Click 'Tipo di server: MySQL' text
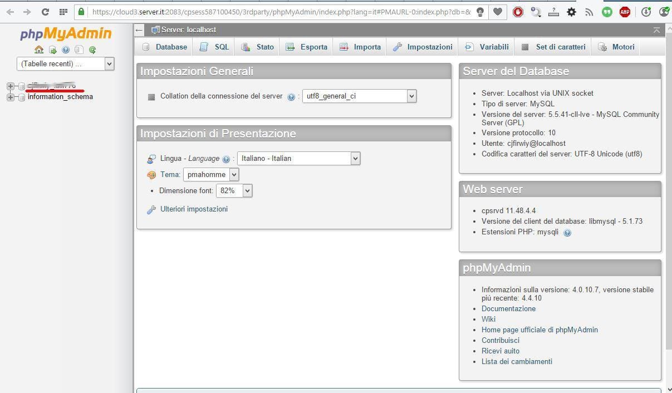 518,104
